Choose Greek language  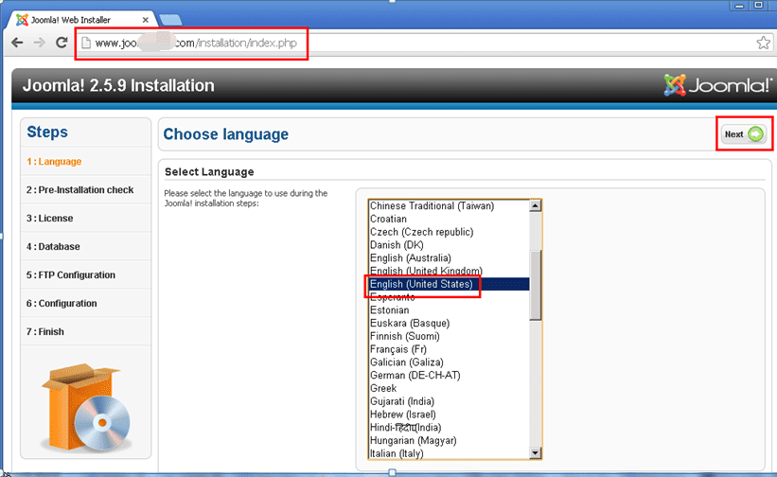(x=449, y=388)
